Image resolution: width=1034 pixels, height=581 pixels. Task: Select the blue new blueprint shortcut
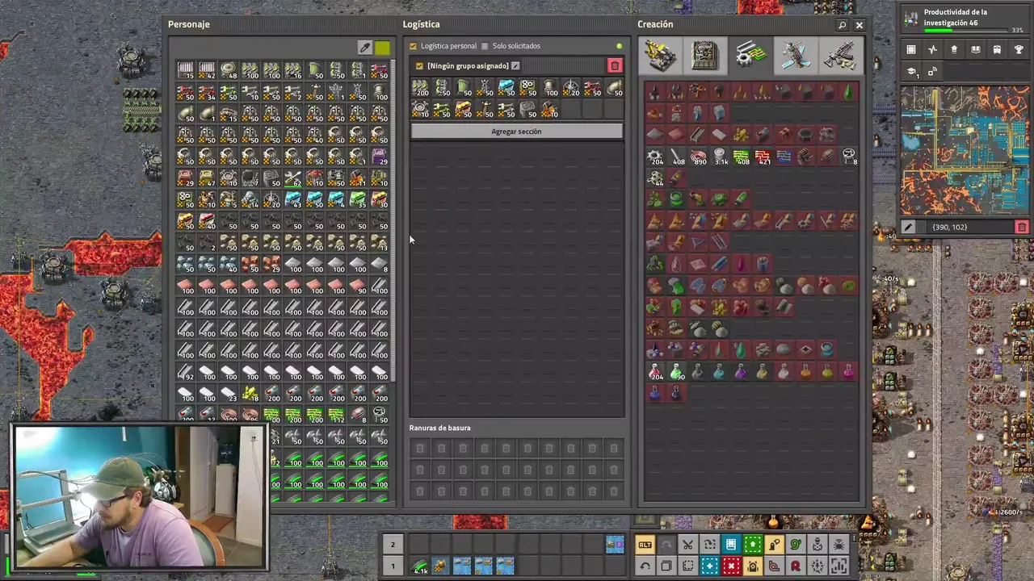(x=709, y=566)
